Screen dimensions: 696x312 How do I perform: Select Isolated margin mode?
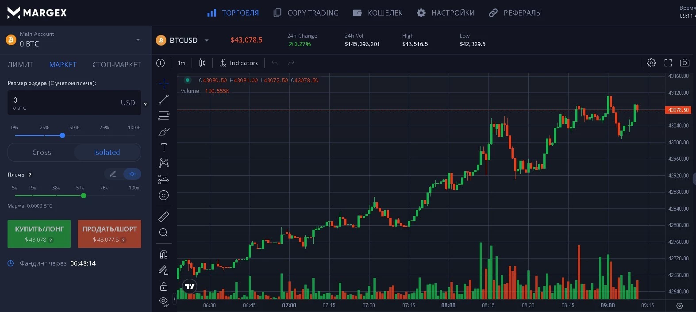click(107, 152)
